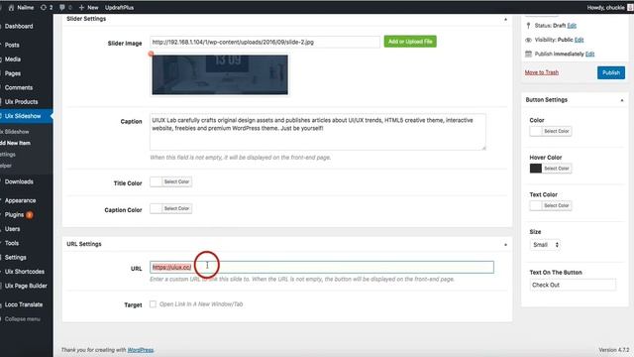The image size is (634, 357).
Task: Open Appearance in the sidebar
Action: (x=20, y=200)
